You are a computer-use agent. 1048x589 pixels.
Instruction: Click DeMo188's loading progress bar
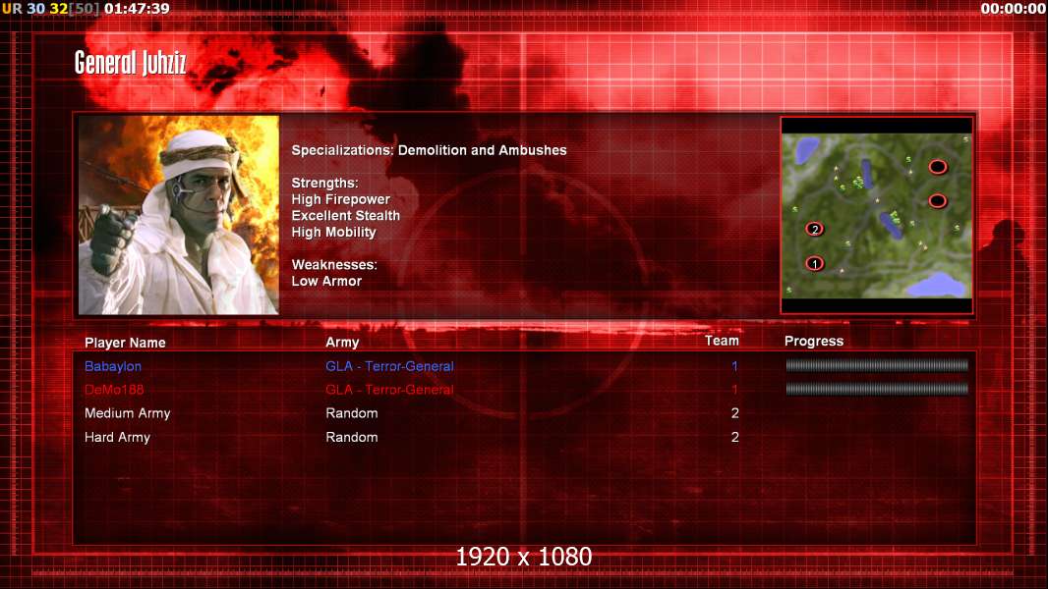pyautogui.click(x=877, y=389)
